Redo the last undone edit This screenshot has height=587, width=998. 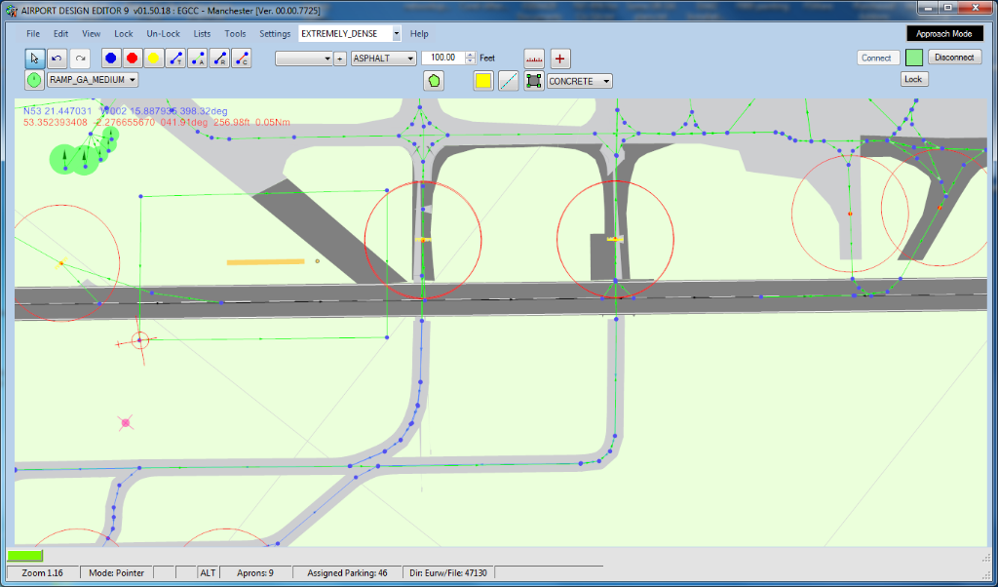pyautogui.click(x=80, y=59)
